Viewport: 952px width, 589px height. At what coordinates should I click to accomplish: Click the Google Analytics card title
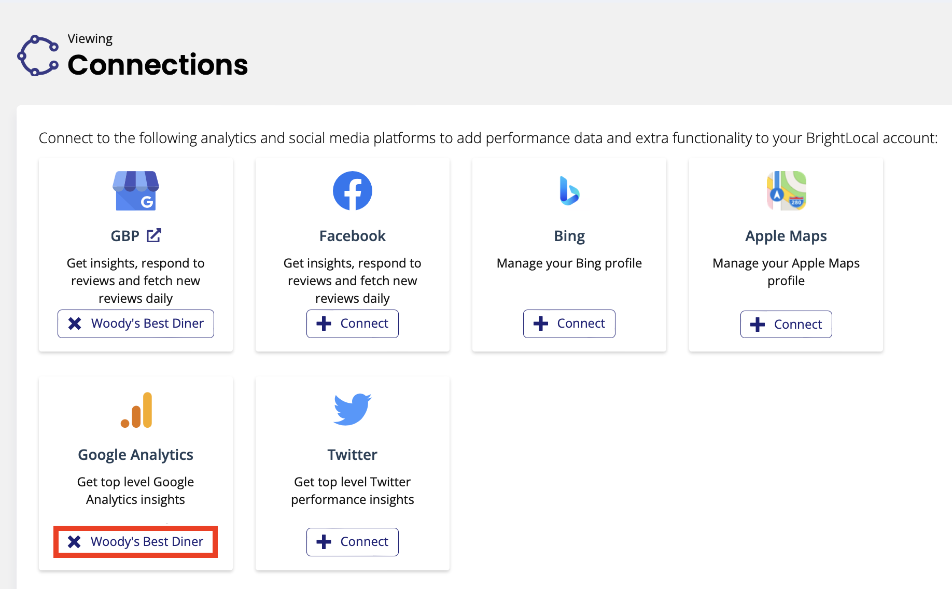coord(136,455)
